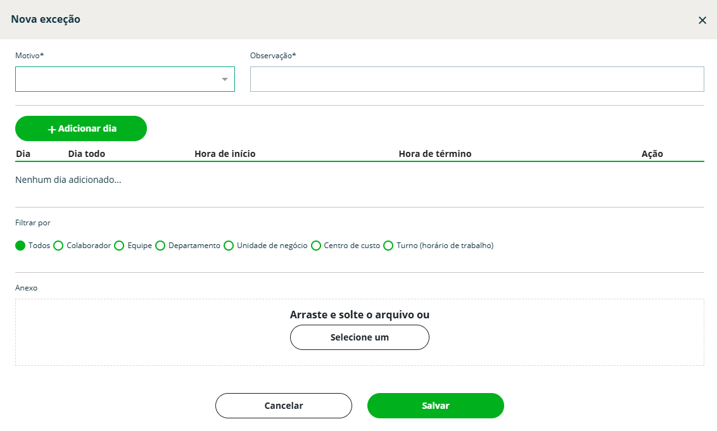
Task: Click the Hora de início column header
Action: pyautogui.click(x=225, y=154)
